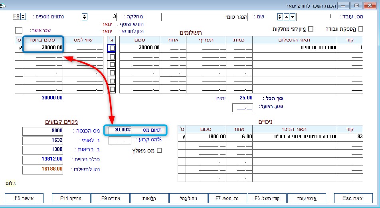This screenshot has height=208, width=380.
Task: Click נטו לתשלום value 16188.00
Action: point(43,169)
